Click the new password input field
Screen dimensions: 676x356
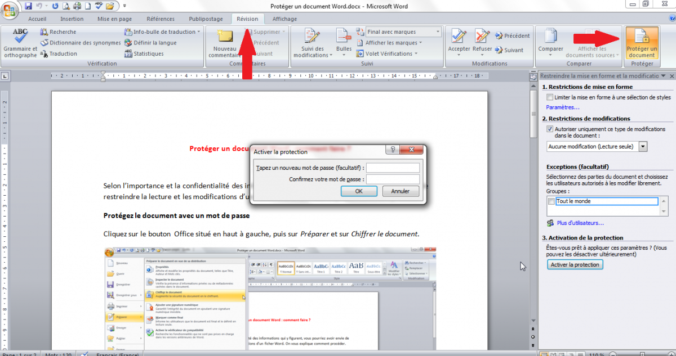393,168
